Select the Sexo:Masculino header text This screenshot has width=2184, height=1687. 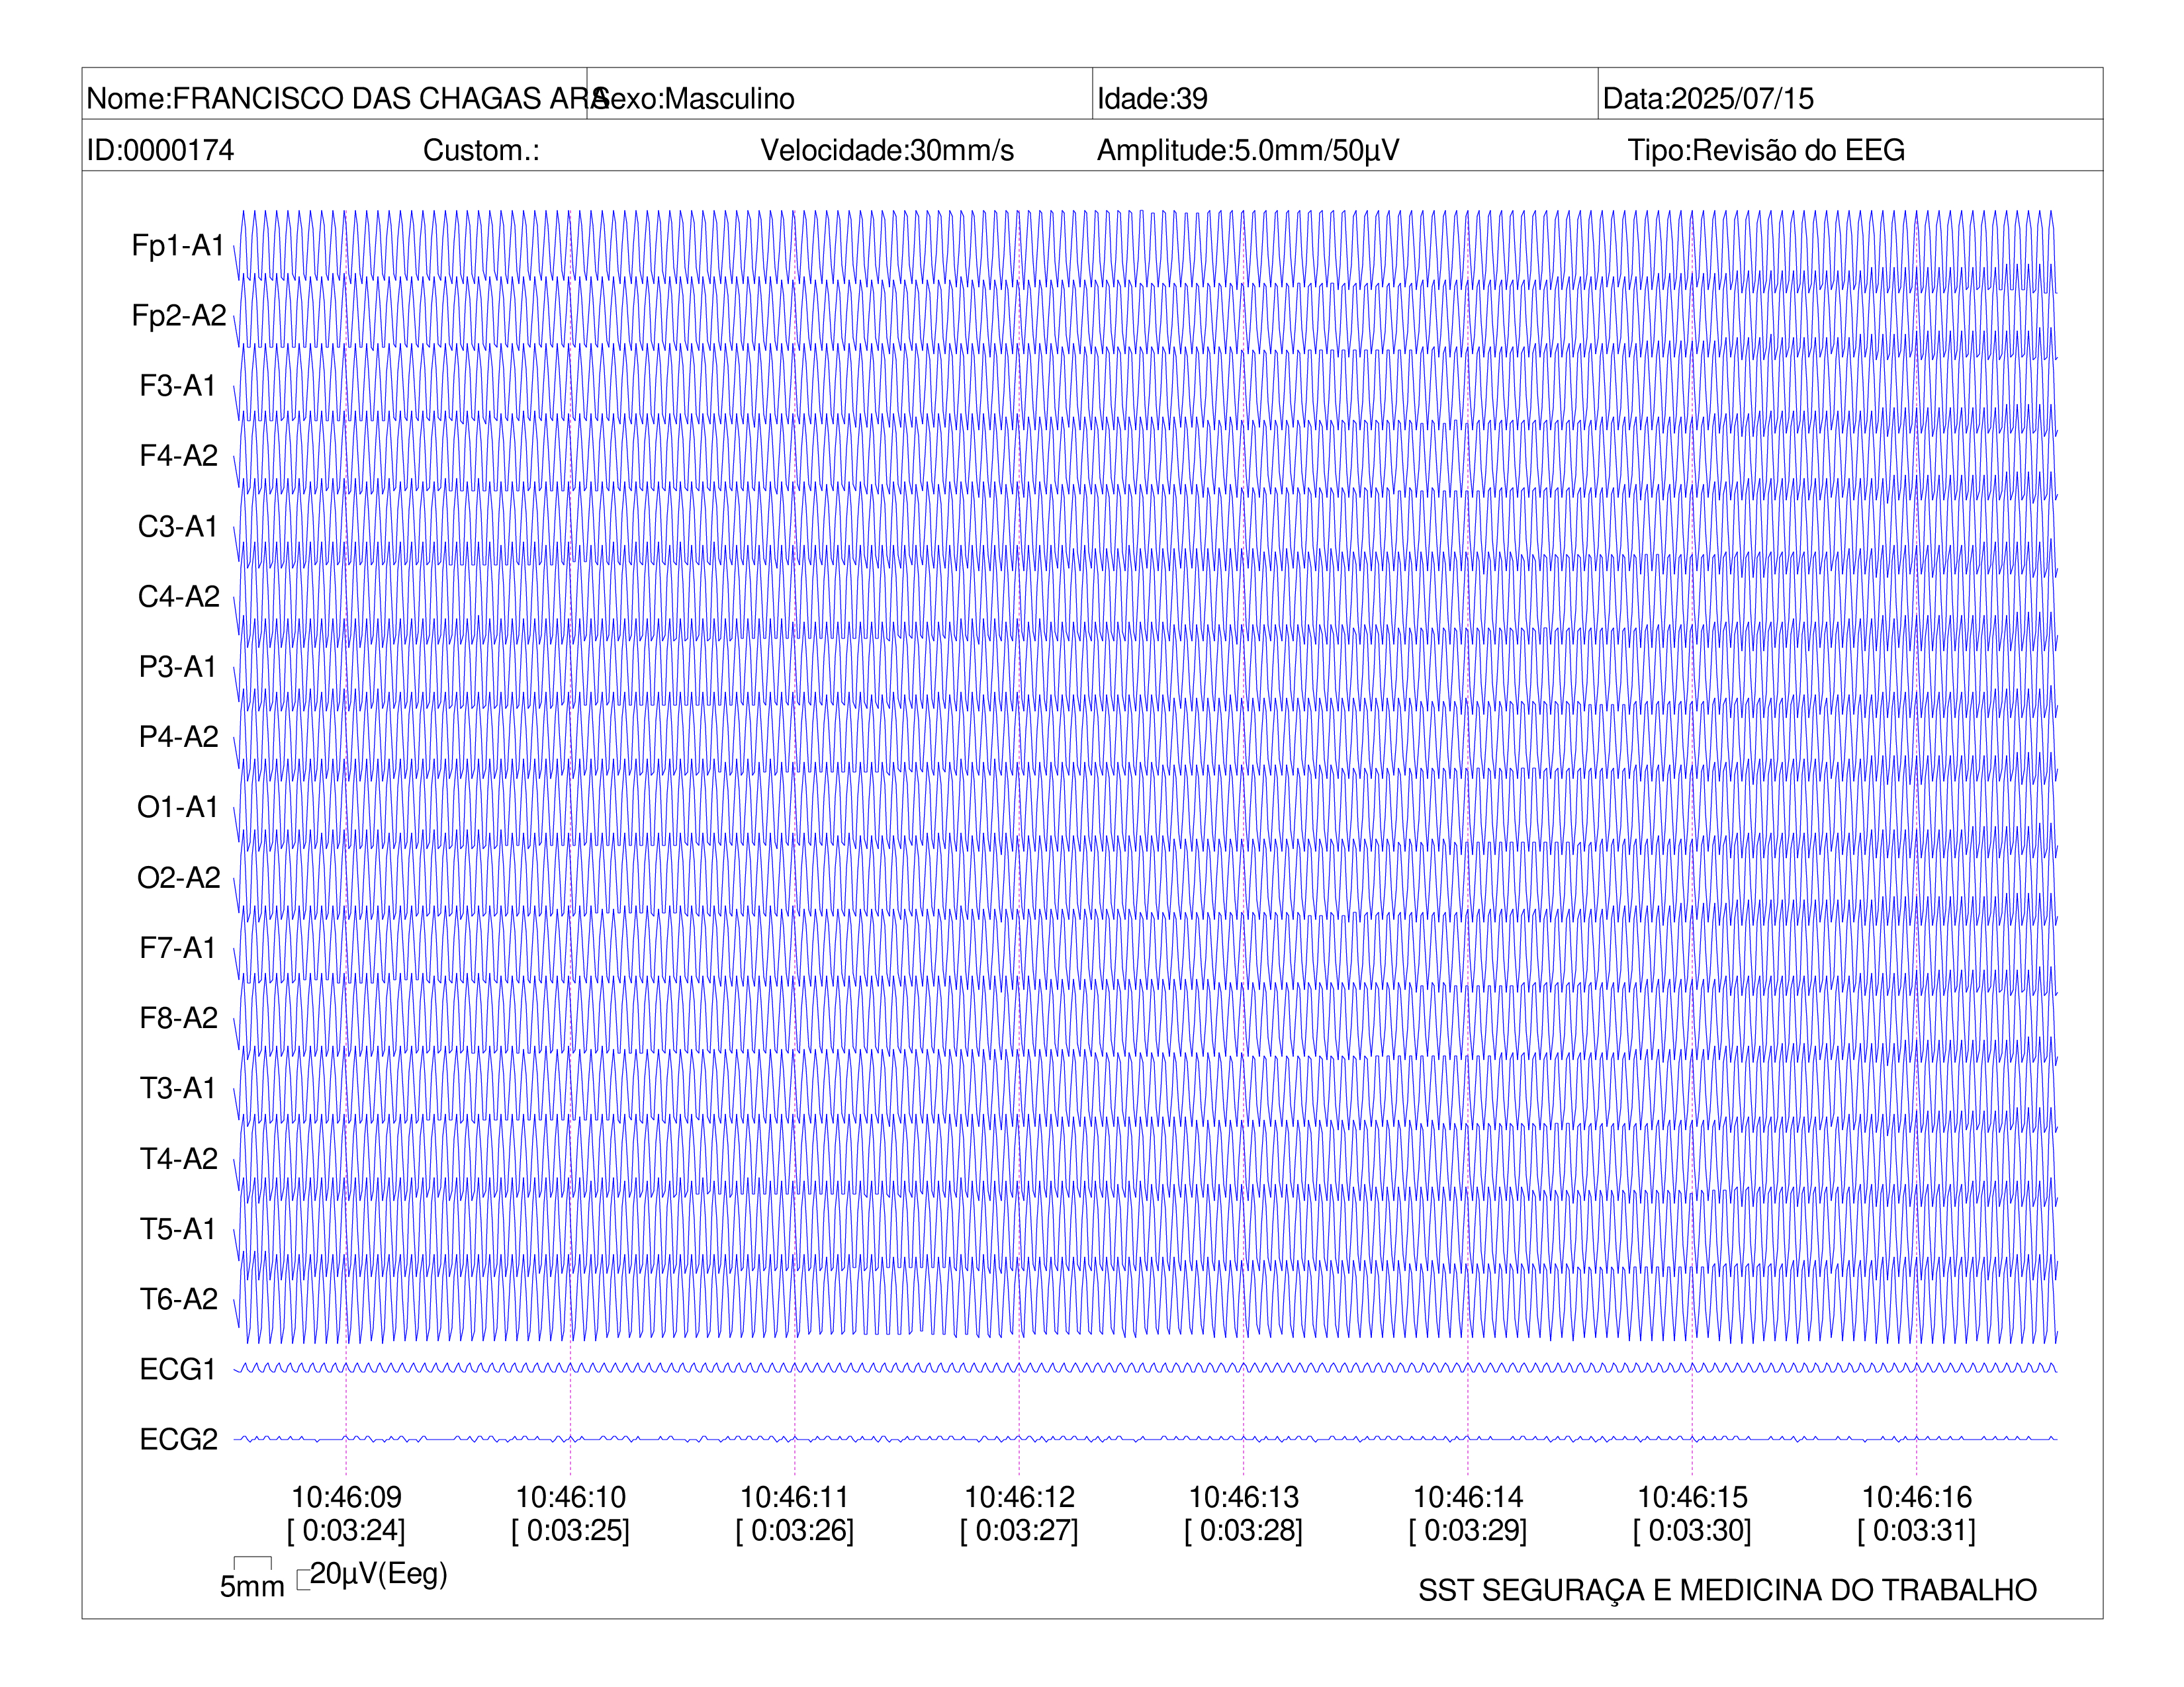[x=693, y=98]
